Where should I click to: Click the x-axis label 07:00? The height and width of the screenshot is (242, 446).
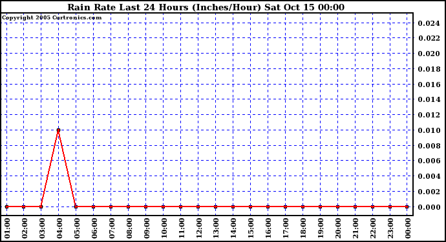[x=112, y=228]
